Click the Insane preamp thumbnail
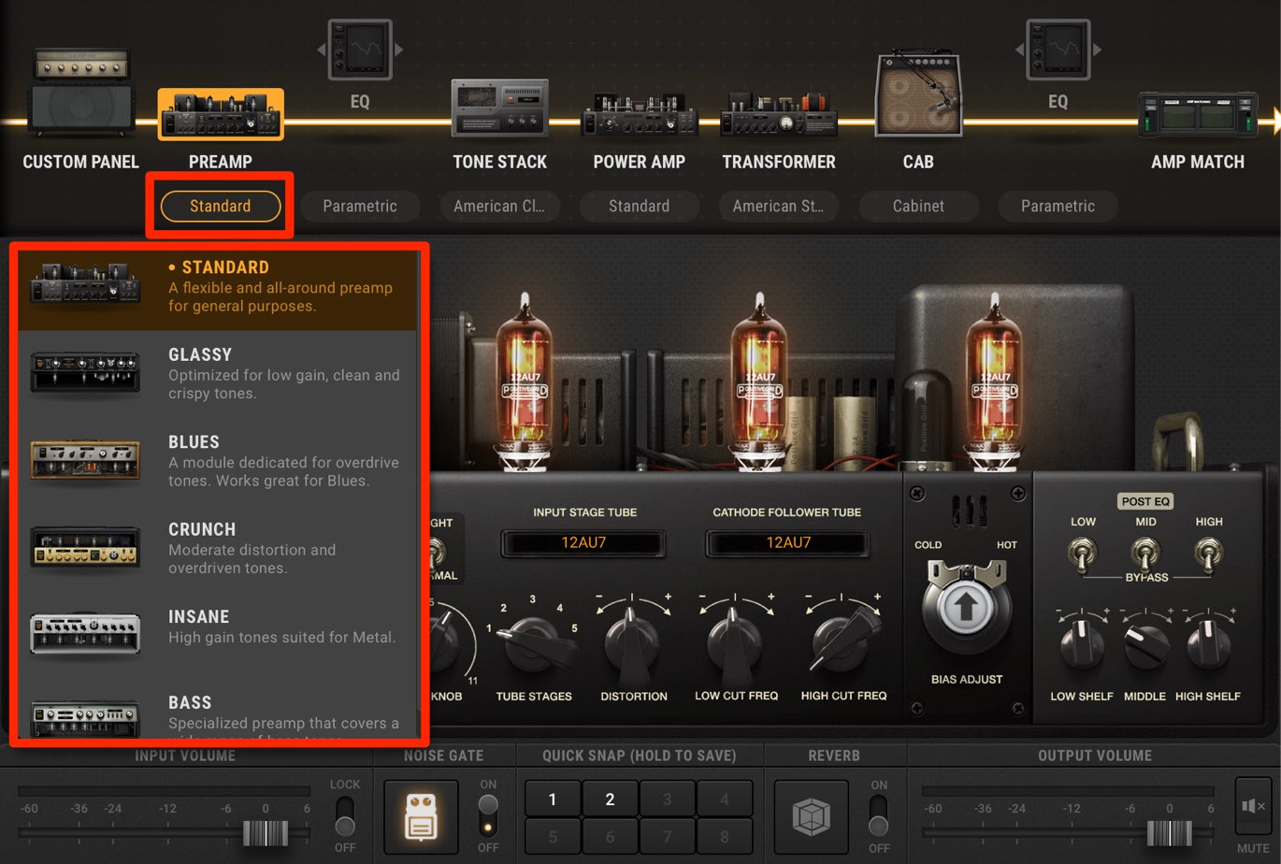The height and width of the screenshot is (864, 1281). (85, 633)
